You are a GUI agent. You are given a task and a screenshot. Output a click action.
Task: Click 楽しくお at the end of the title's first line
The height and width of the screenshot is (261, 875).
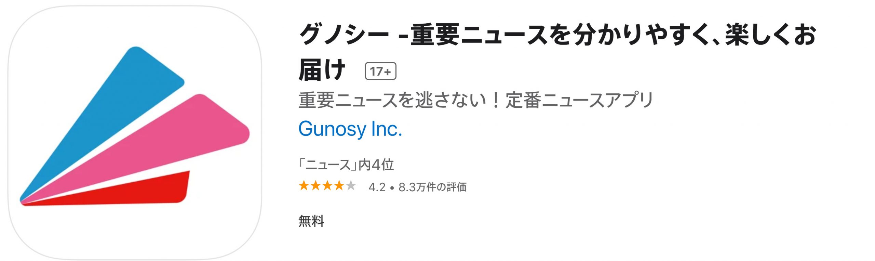771,35
